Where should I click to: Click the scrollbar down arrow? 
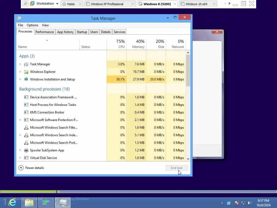pos(188,159)
